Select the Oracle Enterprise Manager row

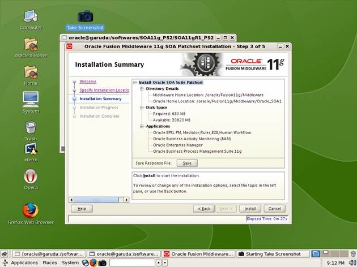click(x=178, y=145)
